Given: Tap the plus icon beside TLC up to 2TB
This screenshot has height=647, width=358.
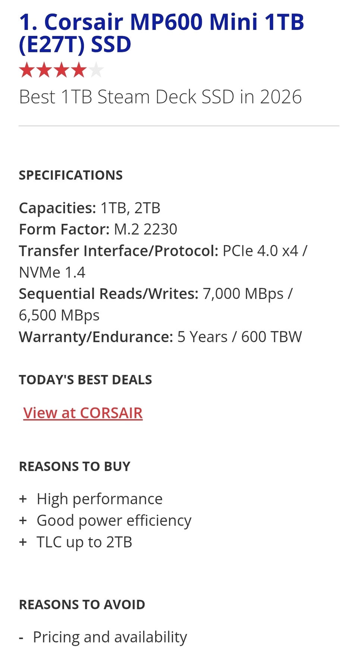Looking at the screenshot, I should tap(23, 542).
